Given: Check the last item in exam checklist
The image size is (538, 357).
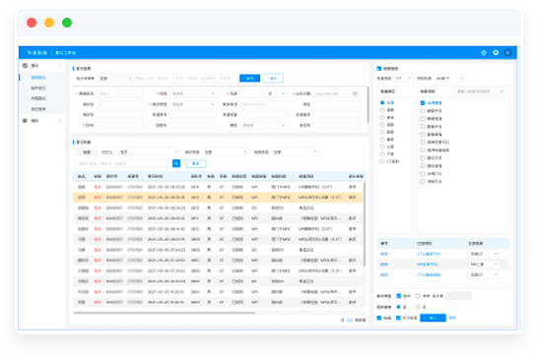Looking at the screenshot, I should coord(423,182).
